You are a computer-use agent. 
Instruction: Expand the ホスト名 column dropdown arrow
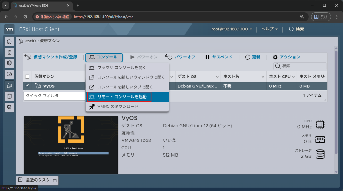coord(263,77)
